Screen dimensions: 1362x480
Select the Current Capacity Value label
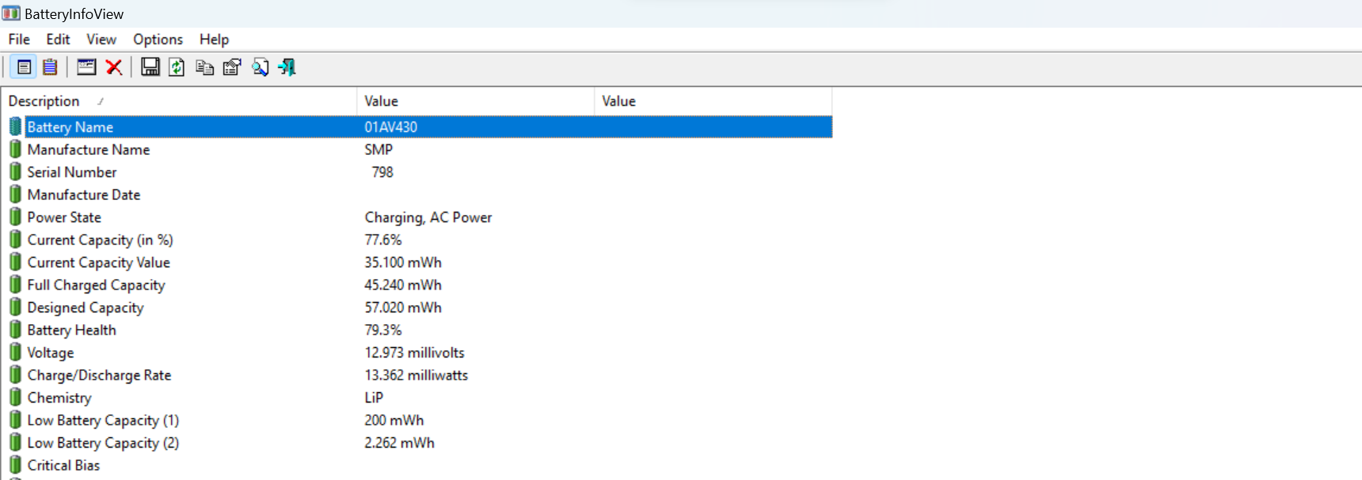[99, 263]
